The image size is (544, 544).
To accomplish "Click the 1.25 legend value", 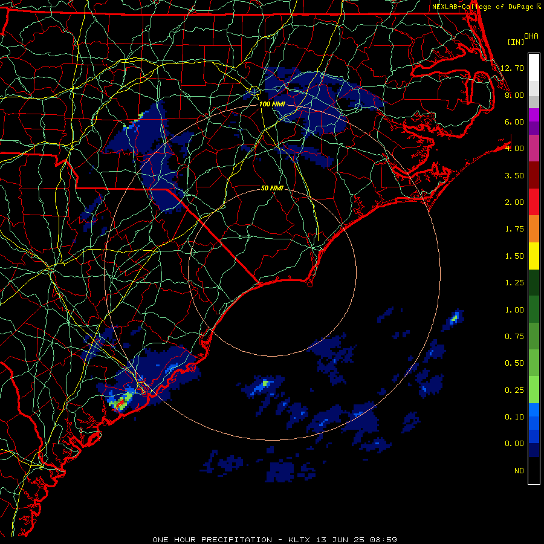I will coord(514,283).
